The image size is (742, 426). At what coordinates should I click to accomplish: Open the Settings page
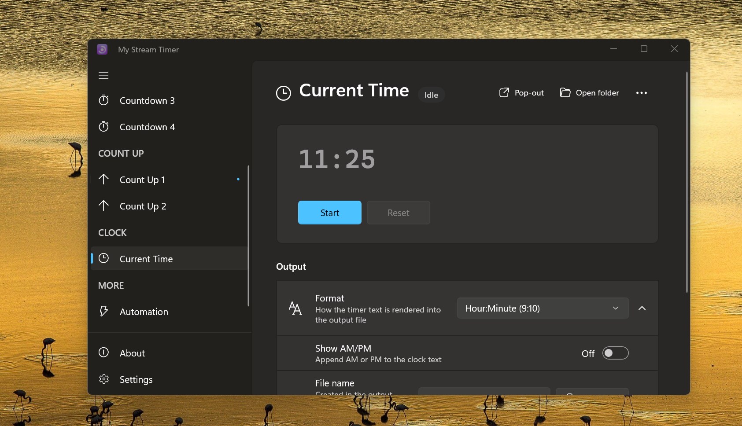169,379
